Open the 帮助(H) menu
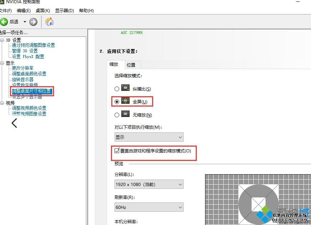Screen dimensions: 311x225 86,10
